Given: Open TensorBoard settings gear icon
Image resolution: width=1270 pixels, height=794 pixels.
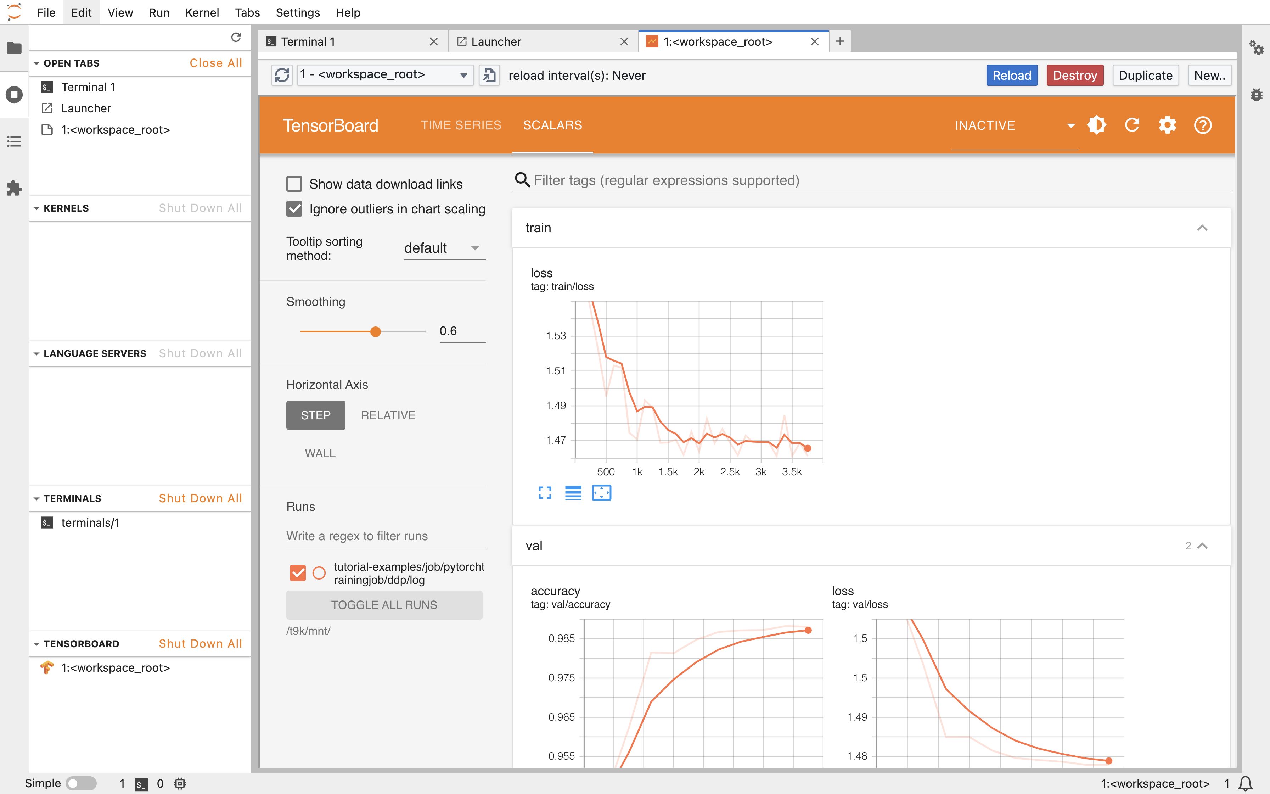Looking at the screenshot, I should [x=1167, y=125].
